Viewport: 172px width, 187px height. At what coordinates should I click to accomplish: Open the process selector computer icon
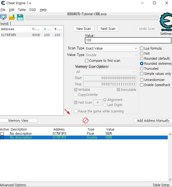pyautogui.click(x=3, y=17)
